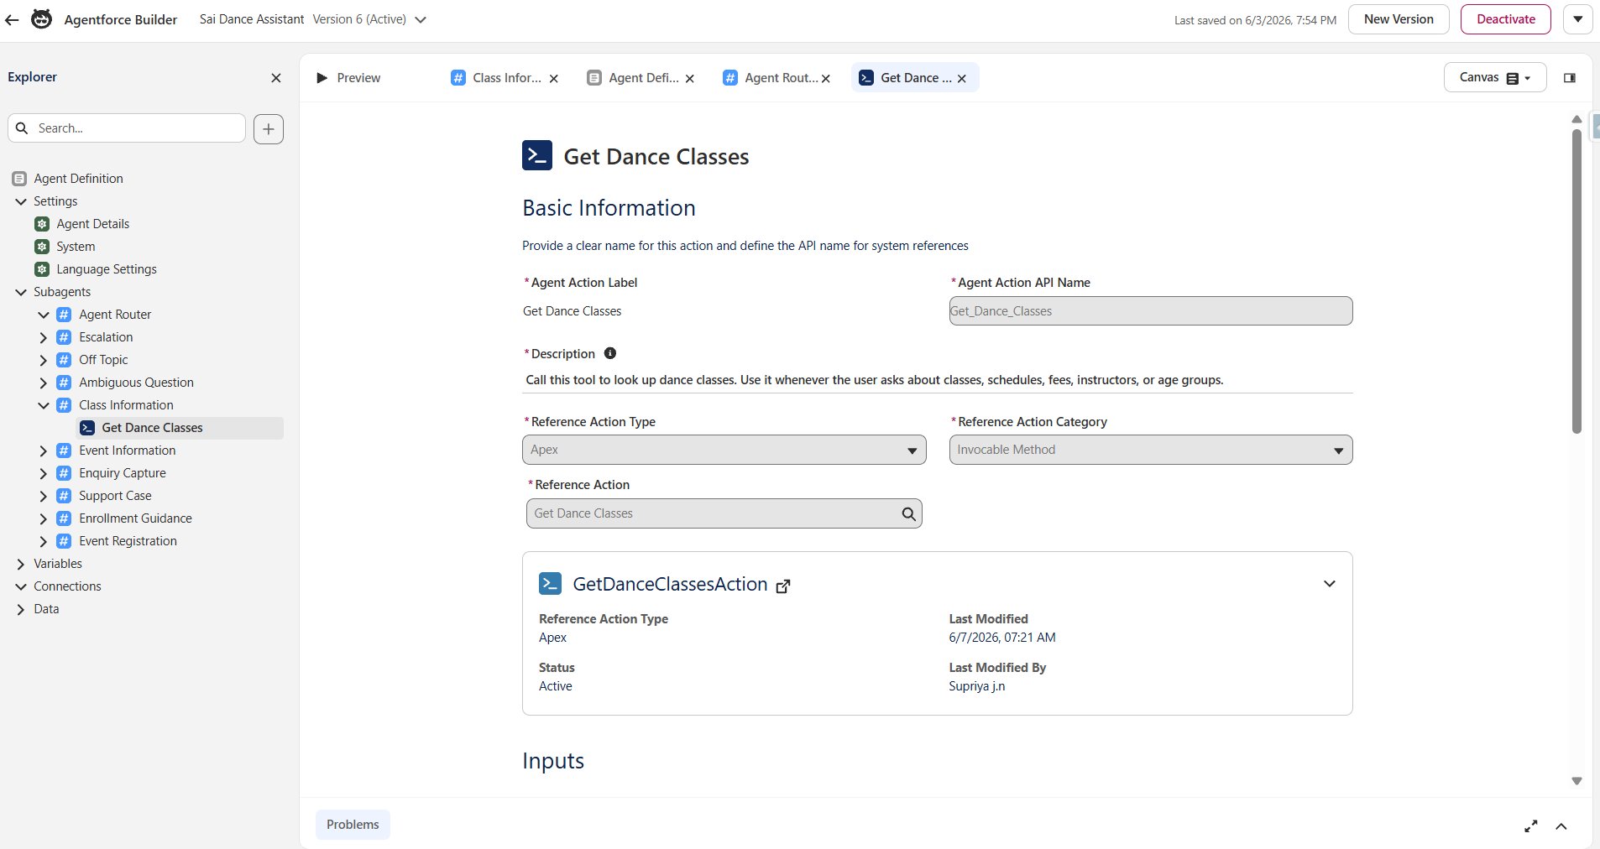This screenshot has width=1600, height=849.
Task: Expand the Event Information subagent
Action: point(44,451)
